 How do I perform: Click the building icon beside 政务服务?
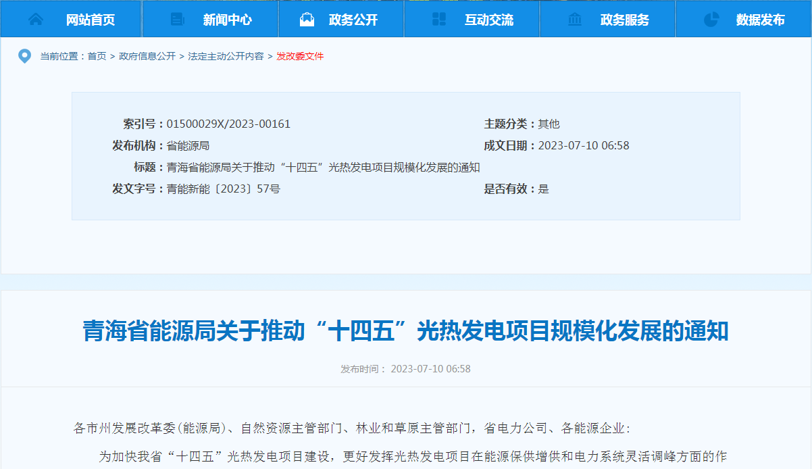point(575,20)
